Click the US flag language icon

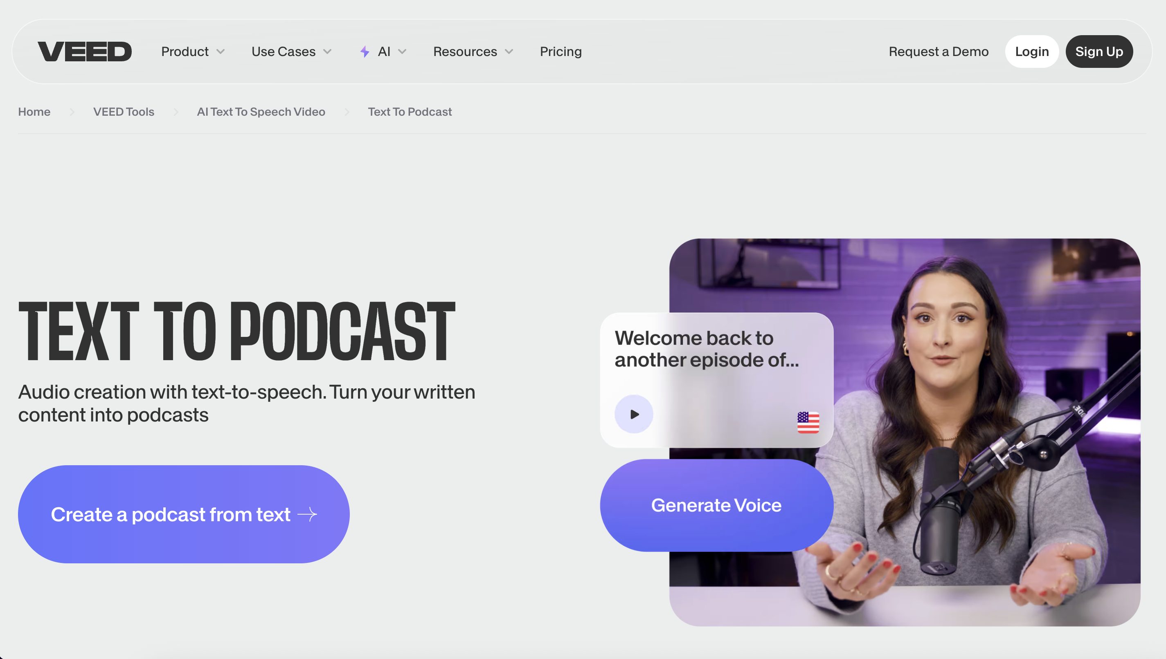pos(808,422)
